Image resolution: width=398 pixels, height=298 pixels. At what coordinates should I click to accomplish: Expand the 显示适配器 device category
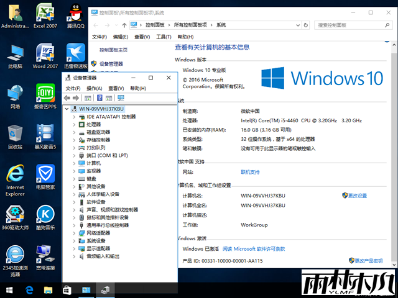(74, 248)
